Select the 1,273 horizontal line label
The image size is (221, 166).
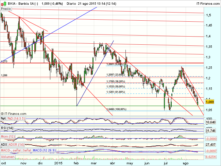4,61
